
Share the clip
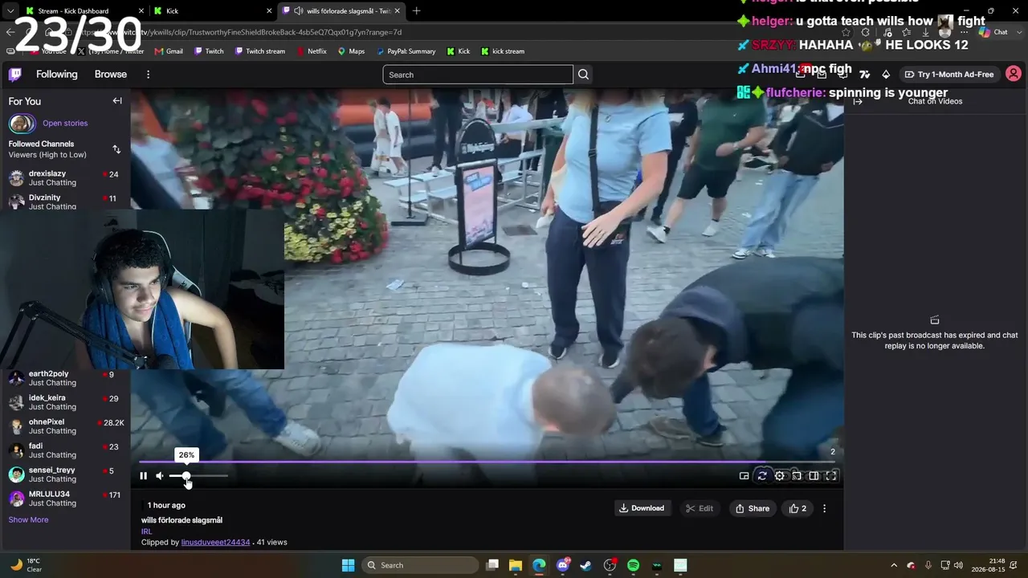753,508
